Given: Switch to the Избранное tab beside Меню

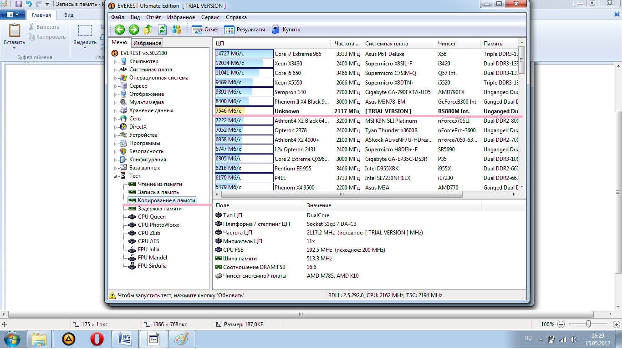Looking at the screenshot, I should 148,43.
